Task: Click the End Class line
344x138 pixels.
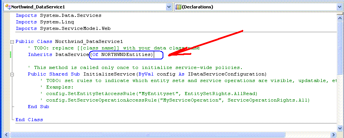Action: 29,120
